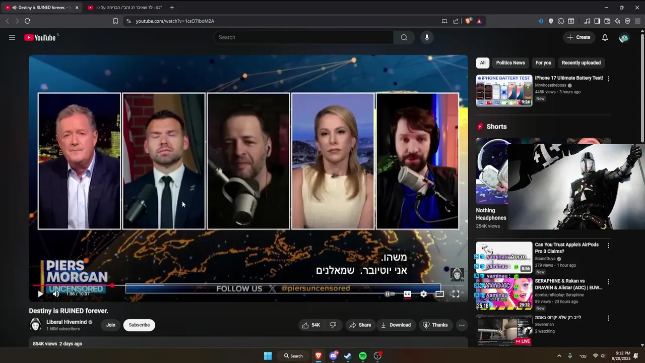Open options for the Sevenman live video
Image resolution: width=645 pixels, height=363 pixels.
[x=608, y=318]
